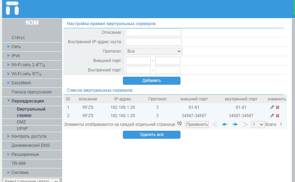
Task: Expand Wi-Fi сеть 5ГГц arrow
Action: [x=8, y=74]
